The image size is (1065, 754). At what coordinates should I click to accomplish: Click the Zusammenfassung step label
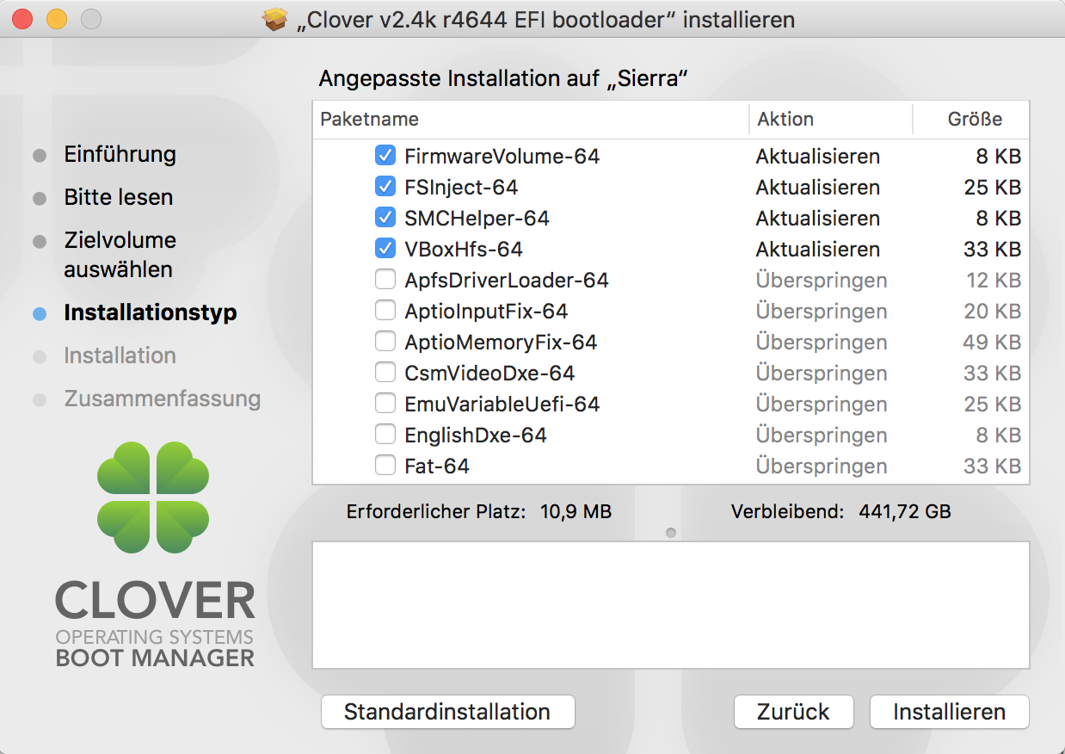click(x=163, y=399)
